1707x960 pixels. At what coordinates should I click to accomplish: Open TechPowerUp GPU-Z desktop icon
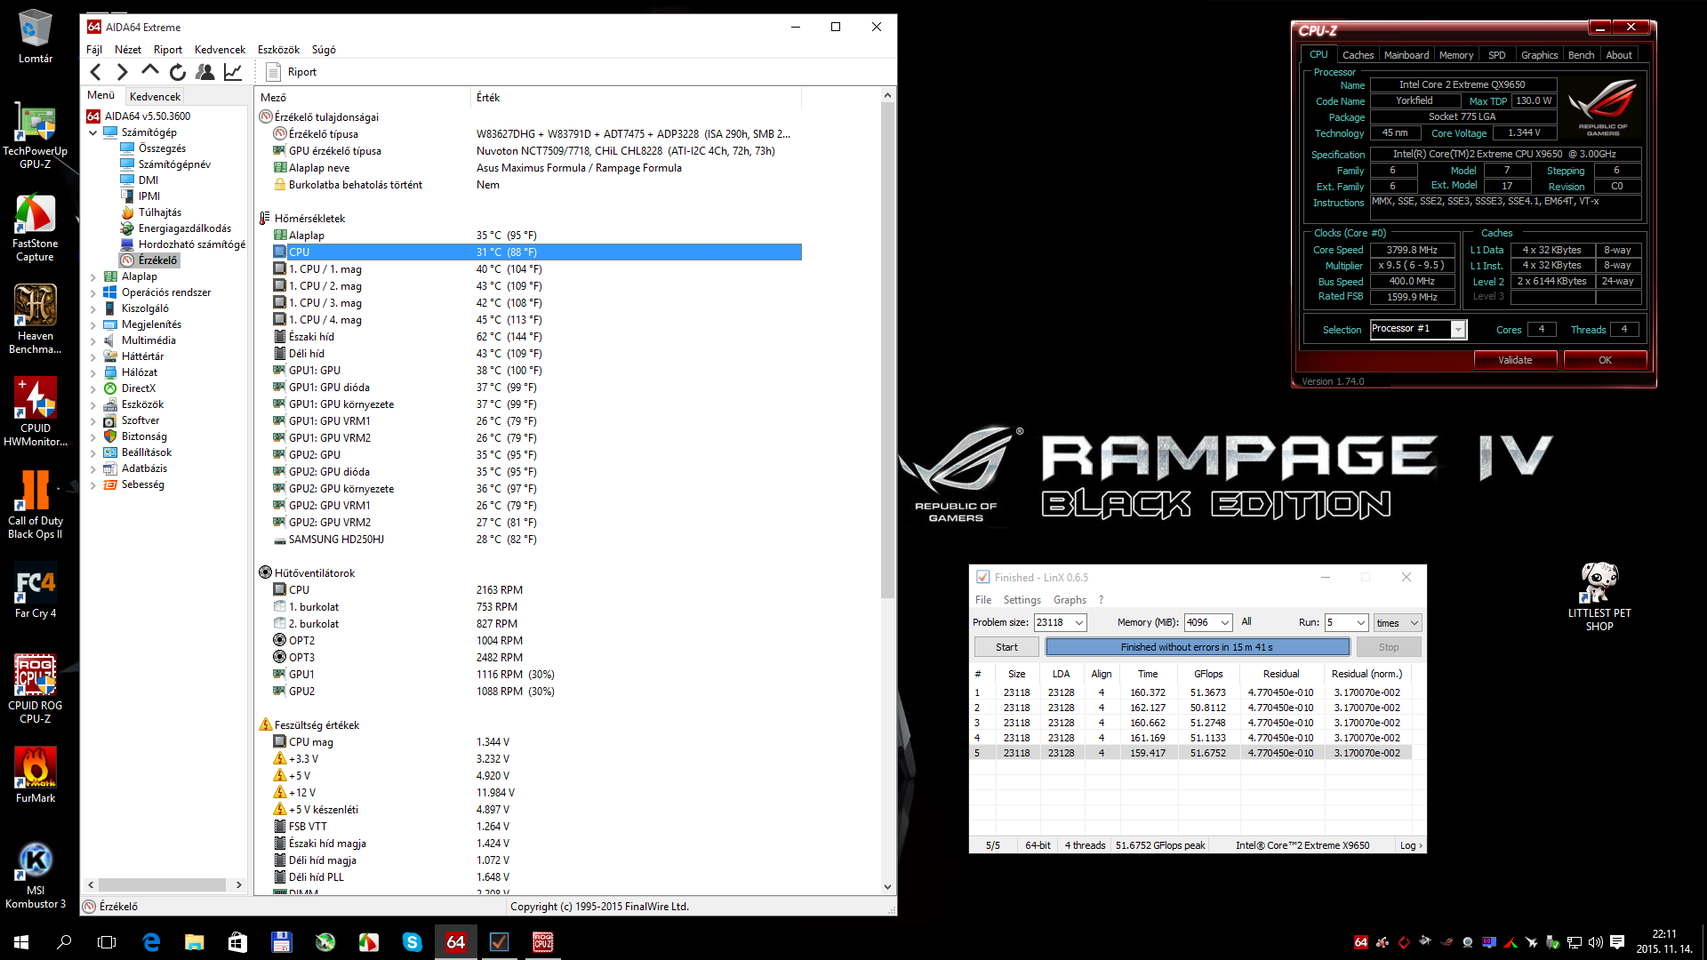point(36,135)
